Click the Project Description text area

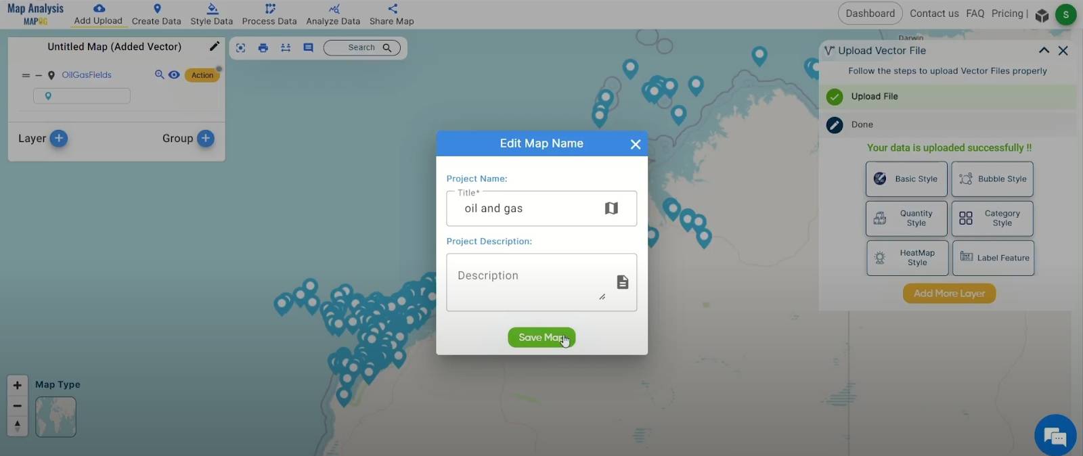pyautogui.click(x=541, y=282)
